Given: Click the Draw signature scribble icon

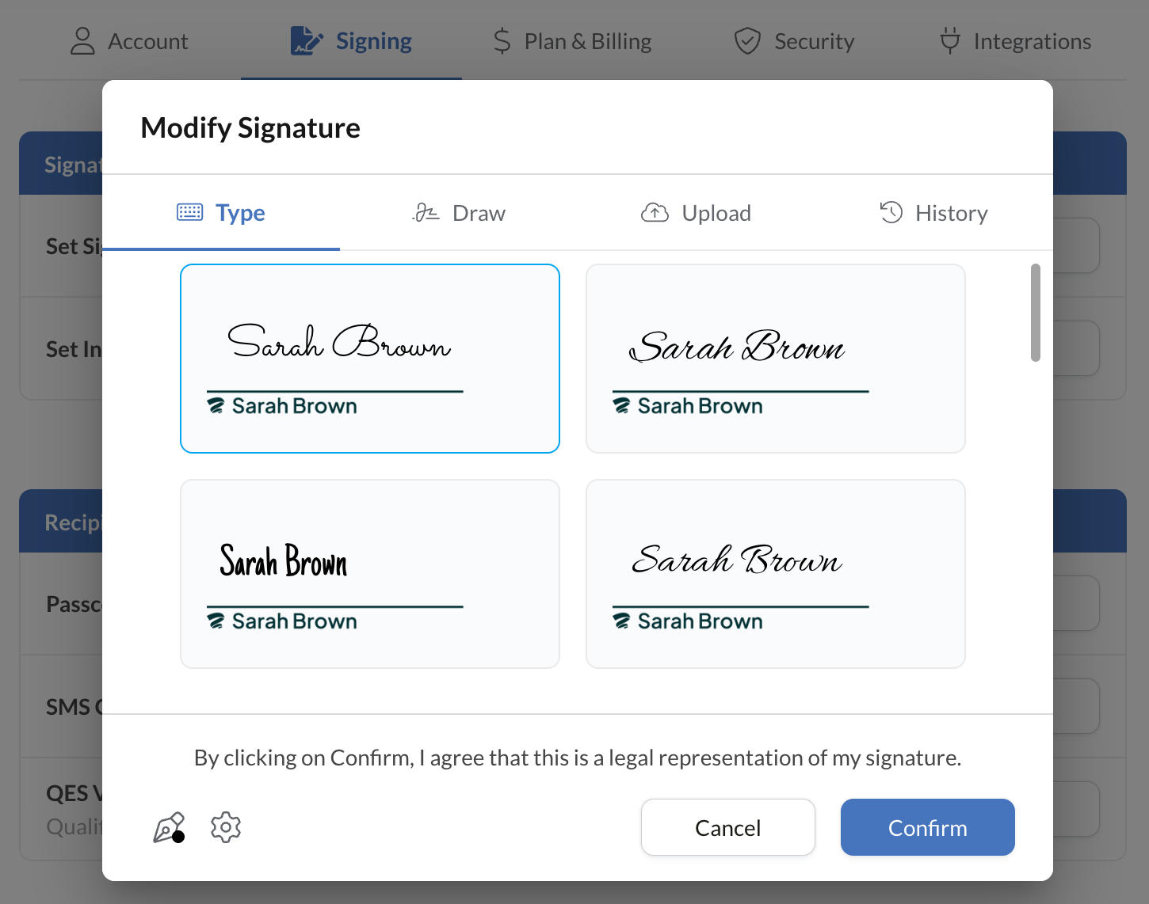Looking at the screenshot, I should (x=426, y=213).
